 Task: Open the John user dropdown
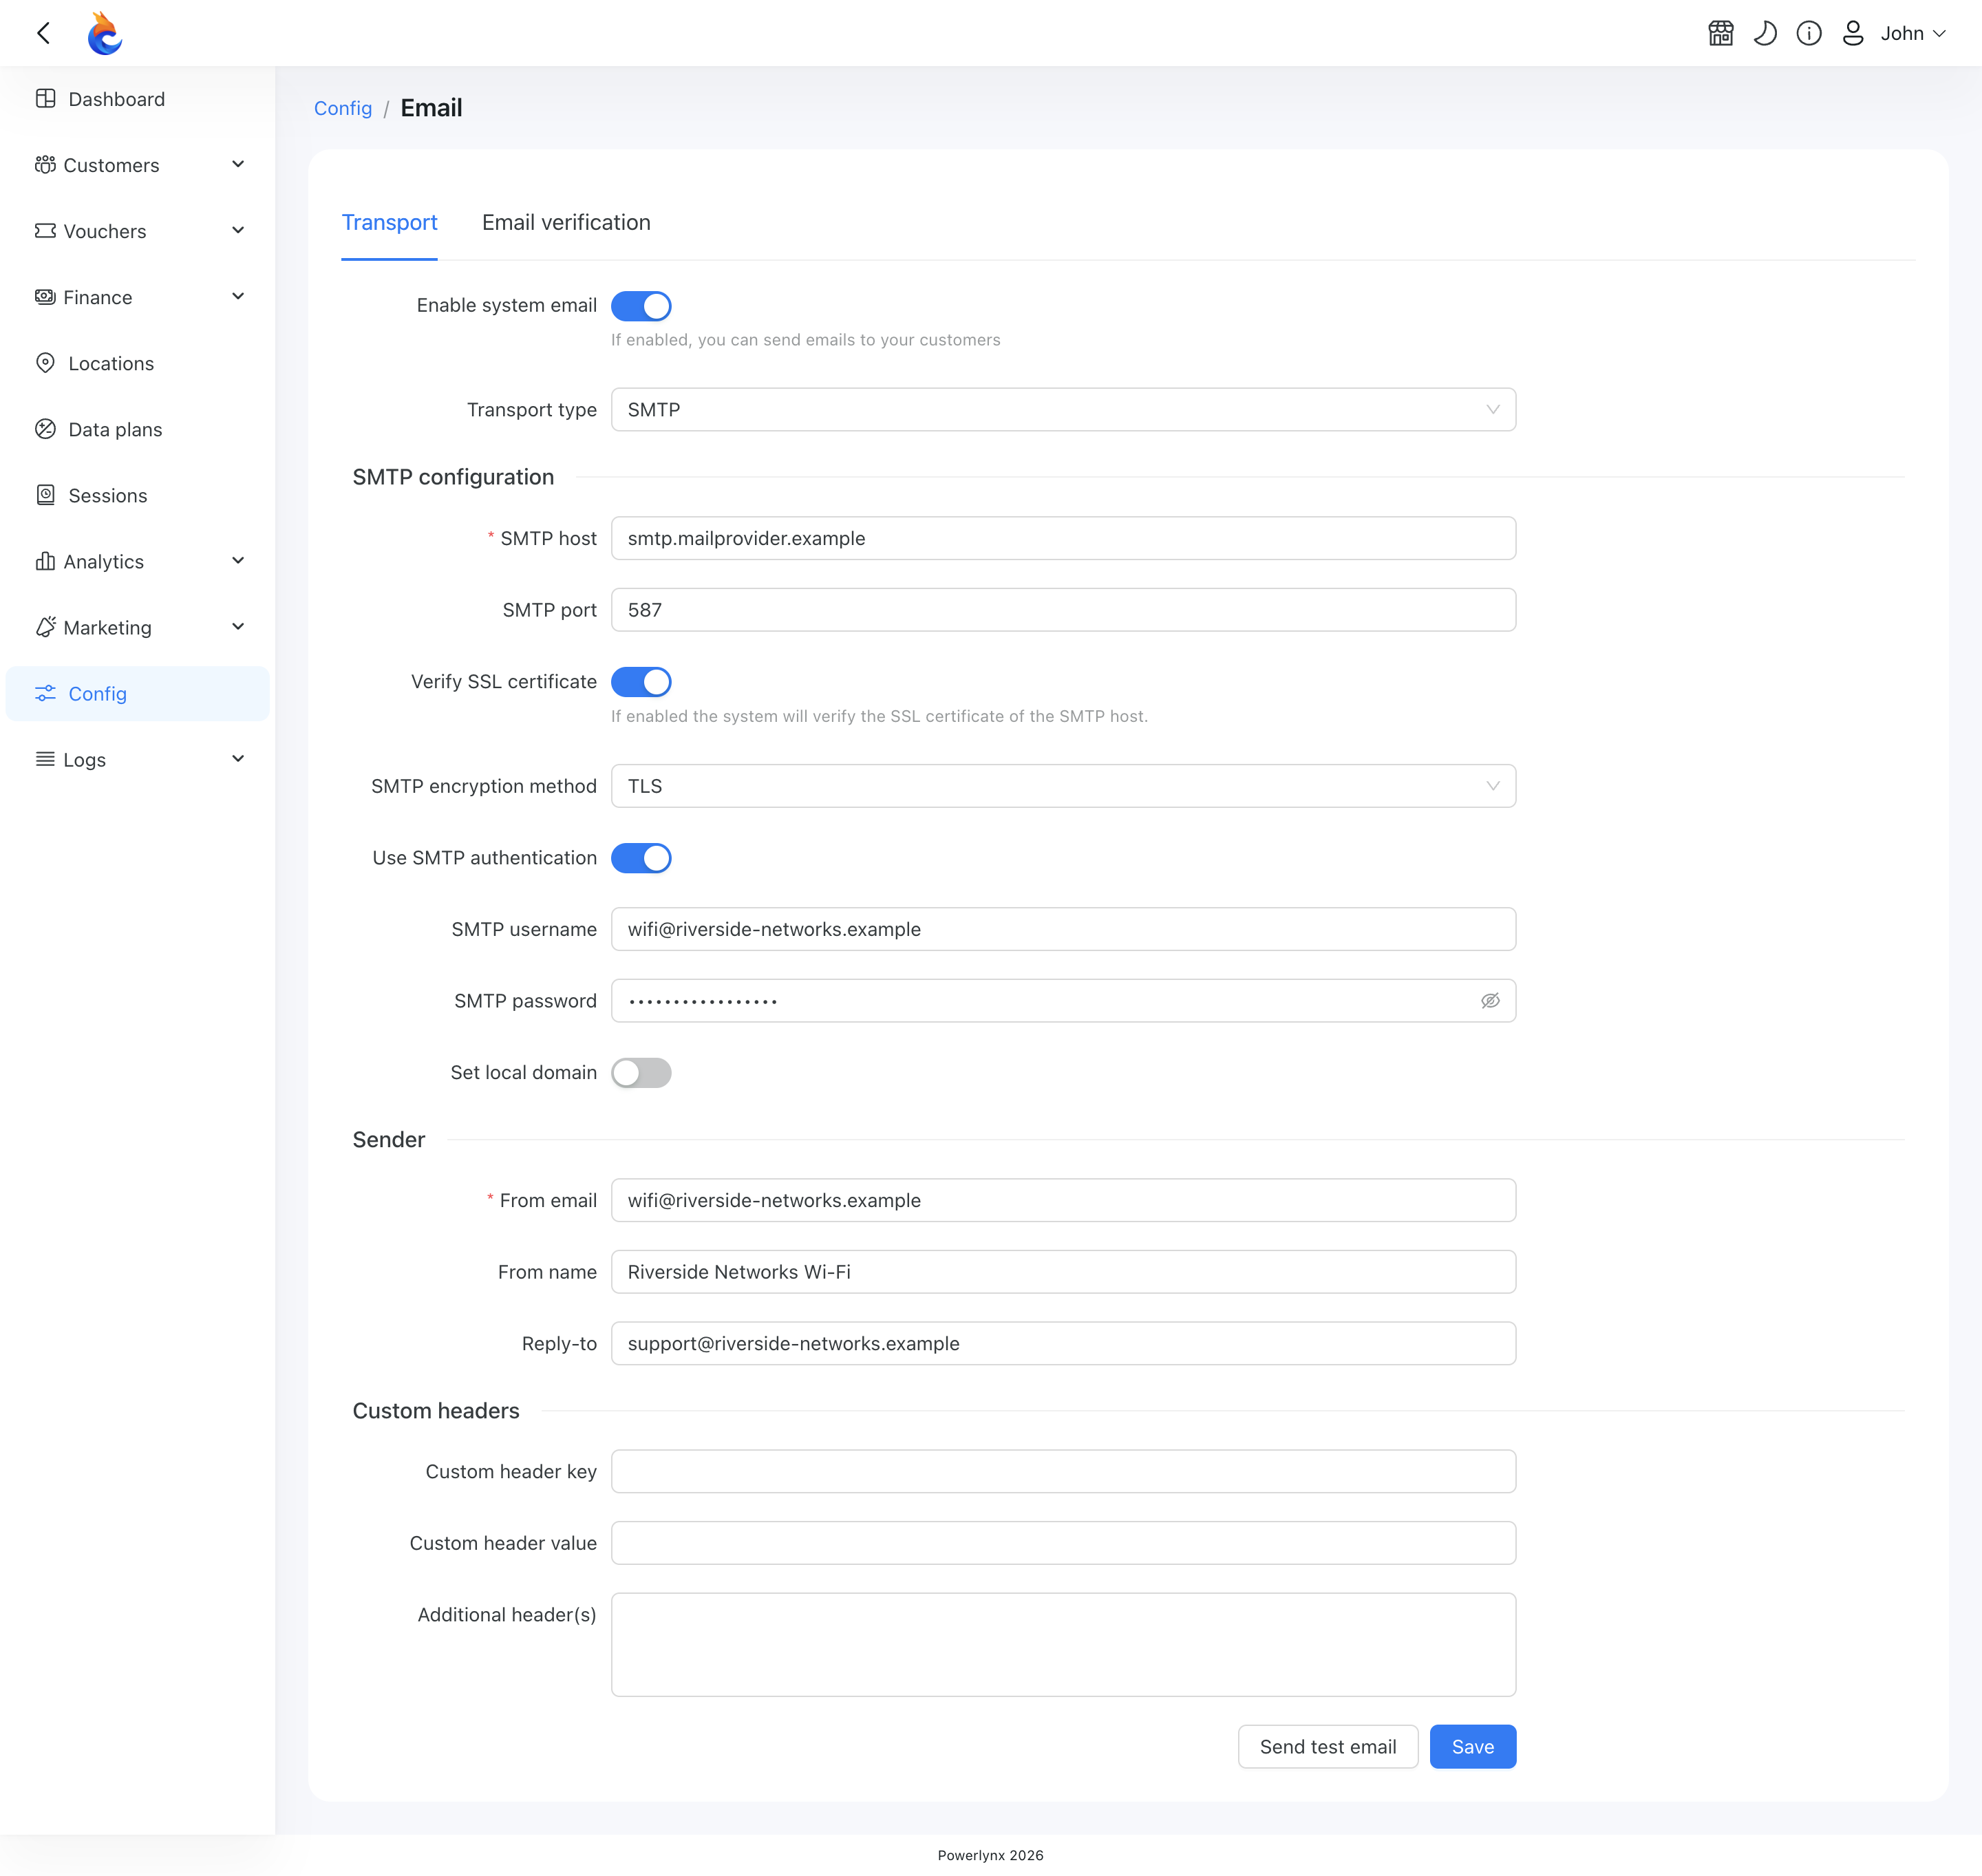pyautogui.click(x=1912, y=33)
